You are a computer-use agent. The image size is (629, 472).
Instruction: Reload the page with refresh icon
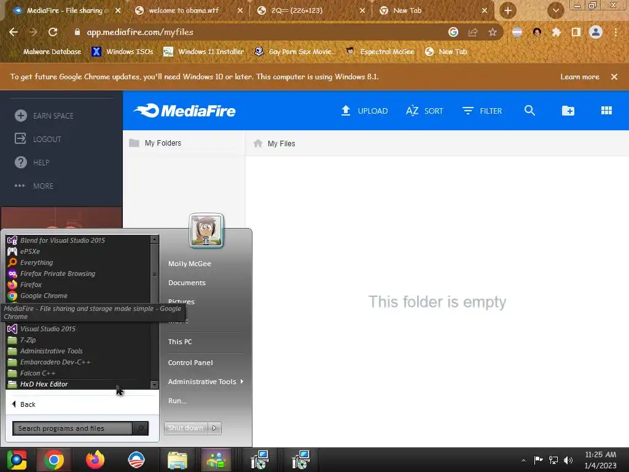click(x=53, y=32)
